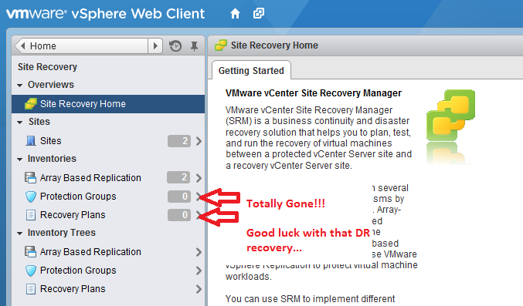The width and height of the screenshot is (523, 306).
Task: Click the vmware vSphere Web Client logo text
Action: tap(105, 14)
